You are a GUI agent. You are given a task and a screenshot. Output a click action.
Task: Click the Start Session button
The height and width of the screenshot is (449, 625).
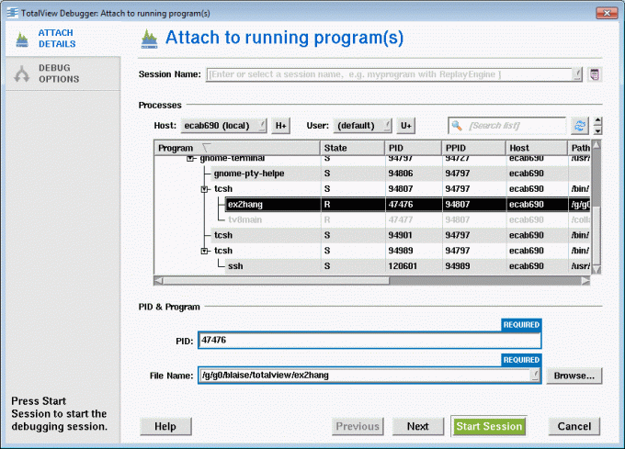pos(489,427)
